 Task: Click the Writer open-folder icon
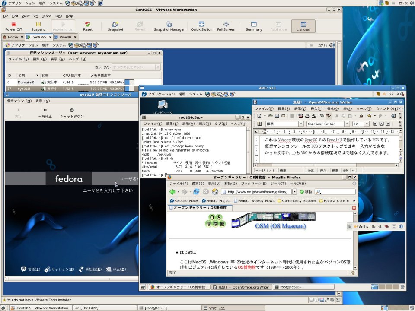pyautogui.click(x=270, y=116)
